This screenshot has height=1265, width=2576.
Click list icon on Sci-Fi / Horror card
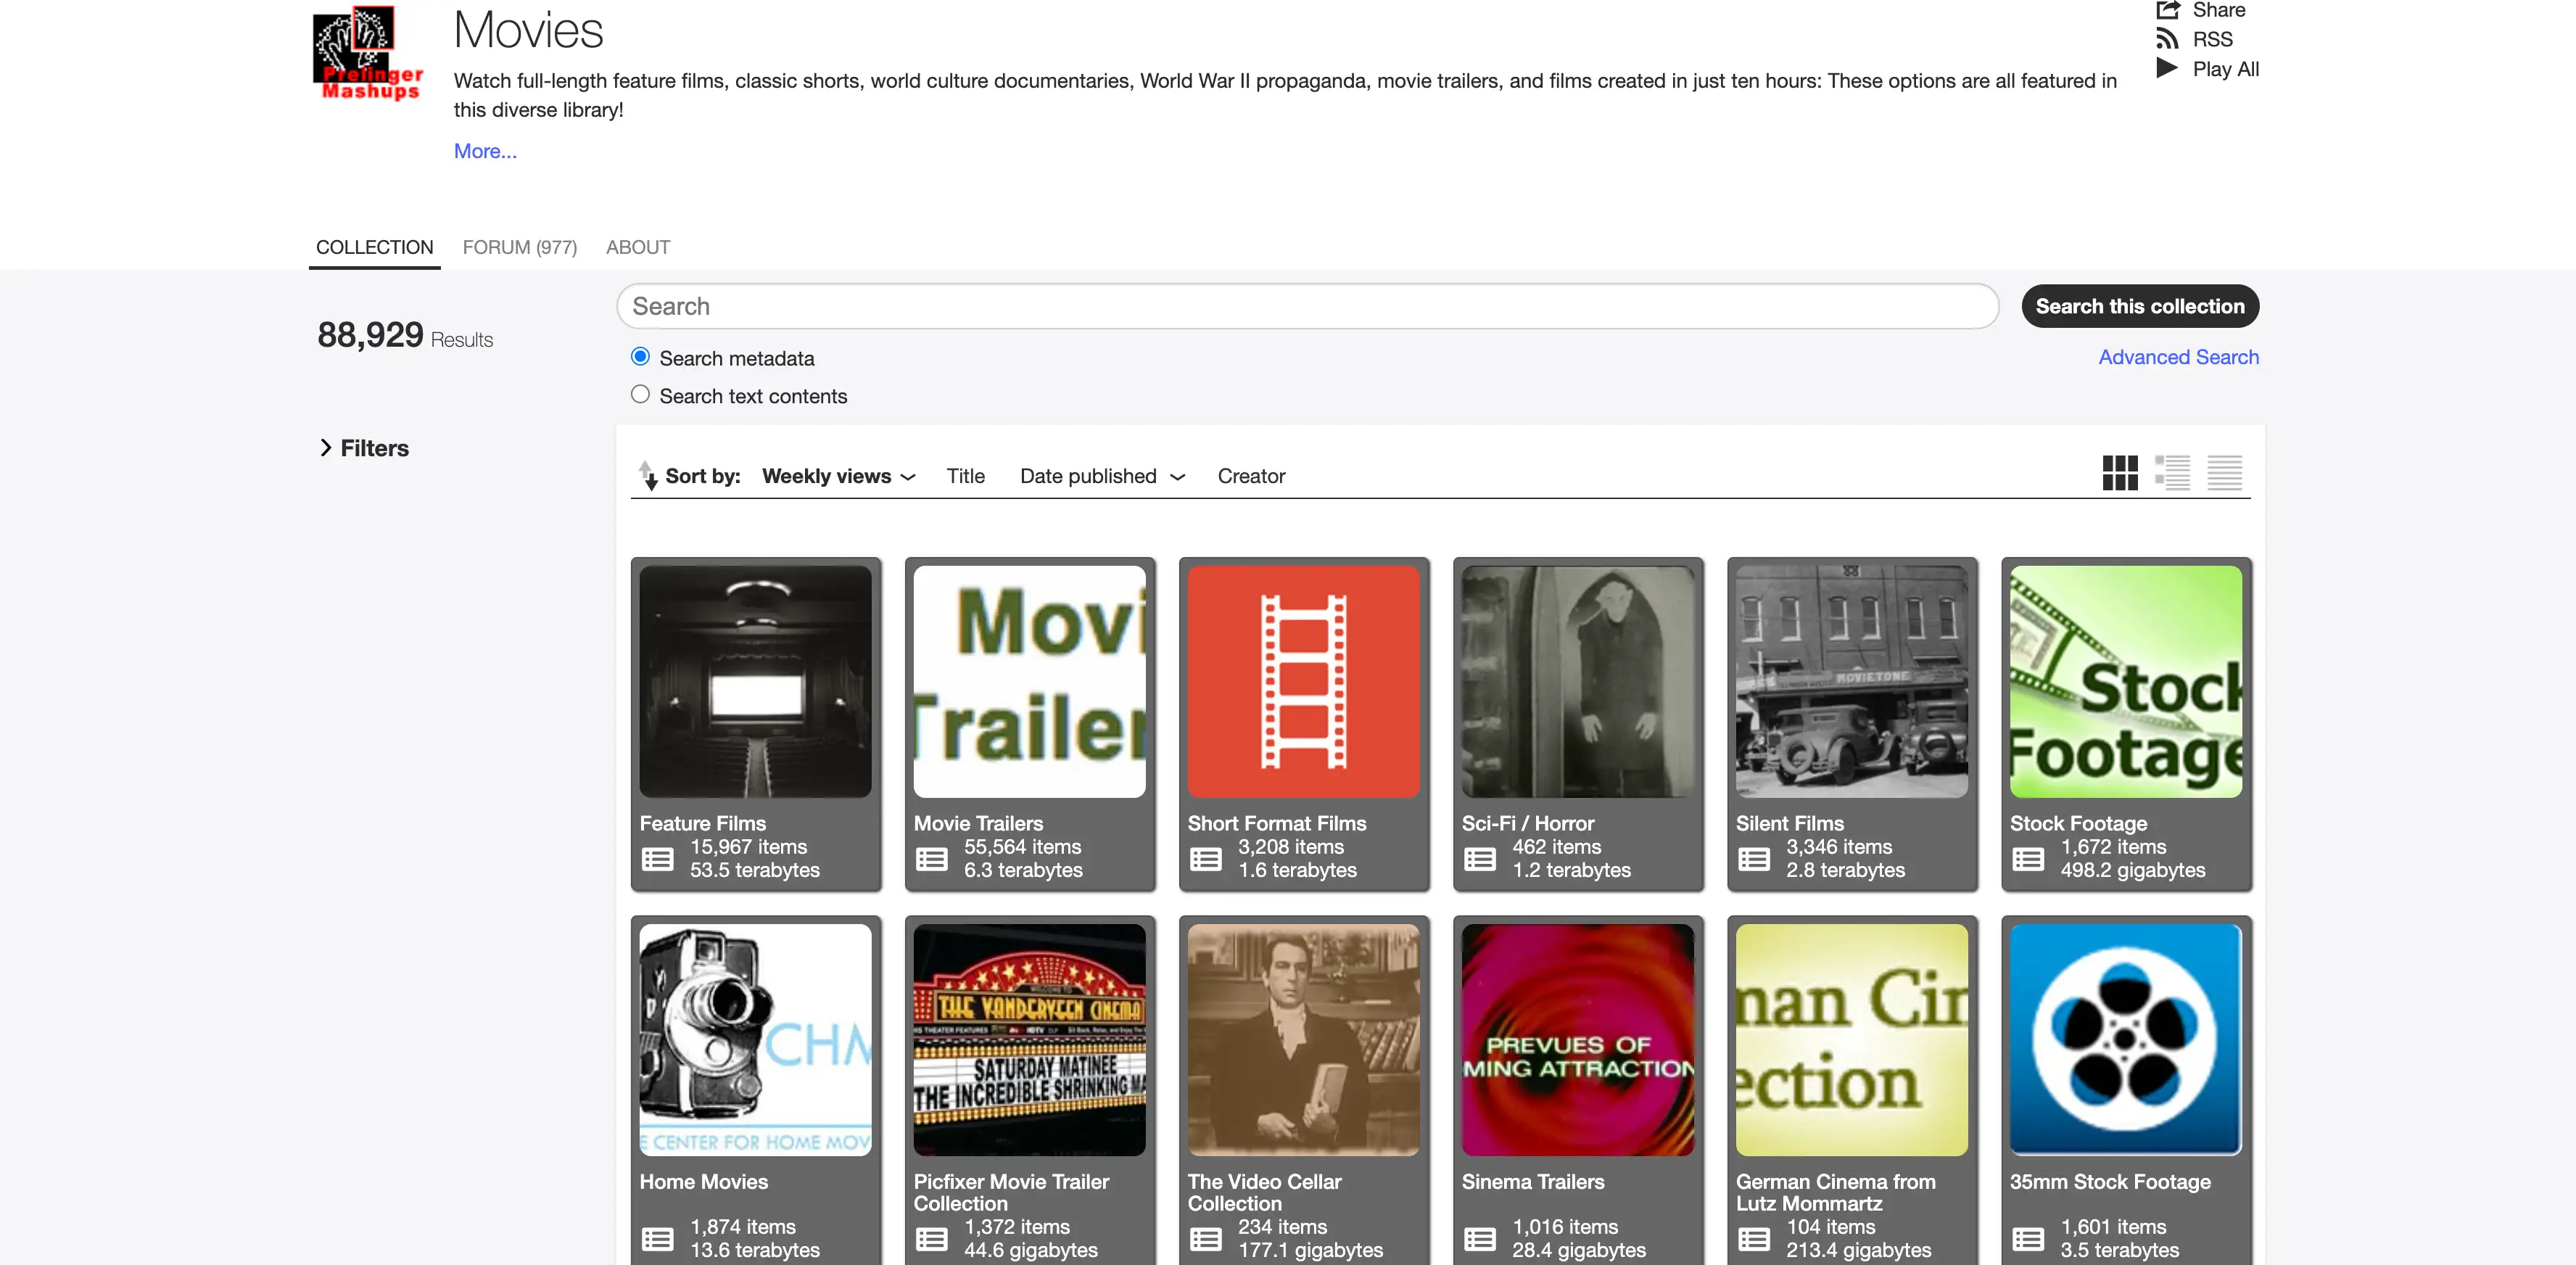1479,859
